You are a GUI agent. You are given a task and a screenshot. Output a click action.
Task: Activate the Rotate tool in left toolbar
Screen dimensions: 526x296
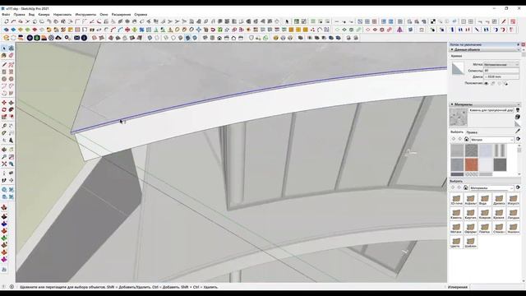4,109
